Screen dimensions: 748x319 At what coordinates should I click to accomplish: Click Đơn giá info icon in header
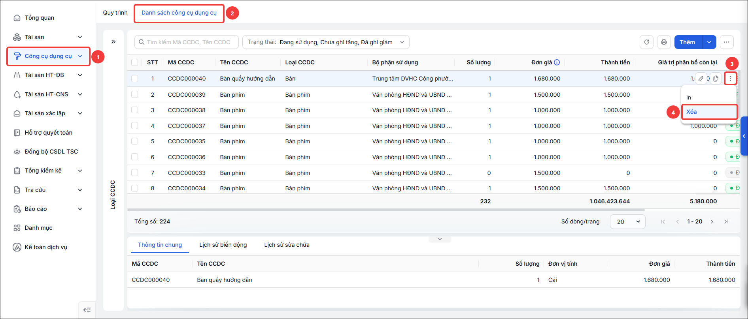[x=557, y=62]
